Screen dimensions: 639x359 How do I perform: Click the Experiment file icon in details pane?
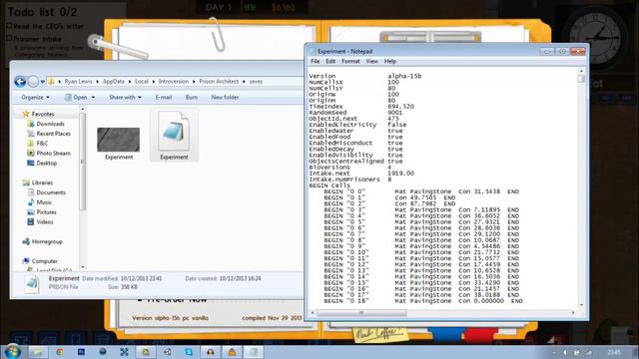(32, 284)
